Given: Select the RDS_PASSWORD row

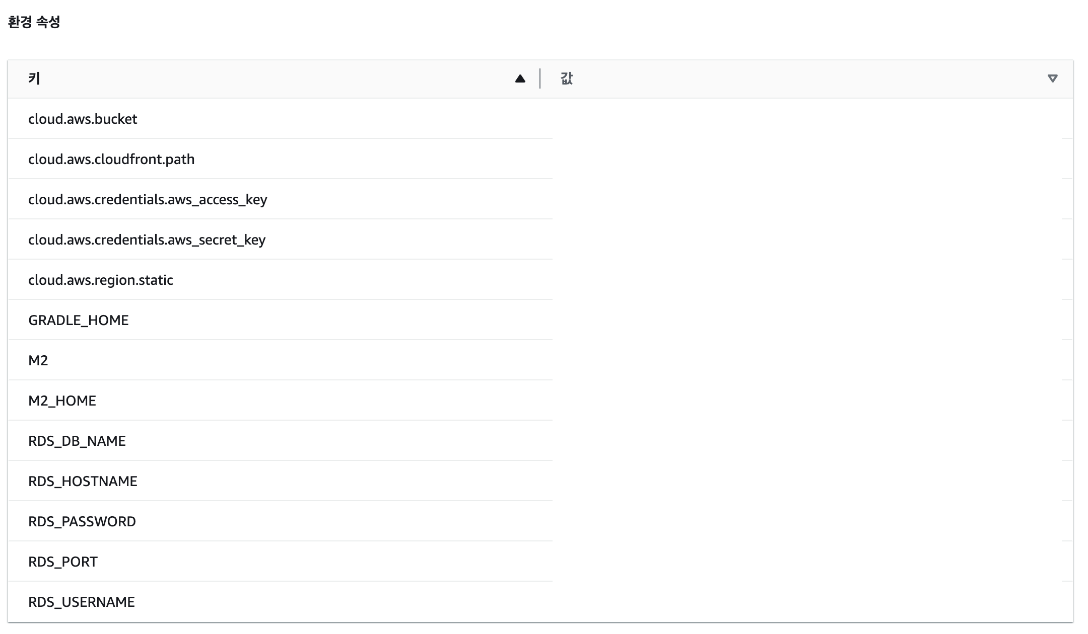Looking at the screenshot, I should point(82,522).
